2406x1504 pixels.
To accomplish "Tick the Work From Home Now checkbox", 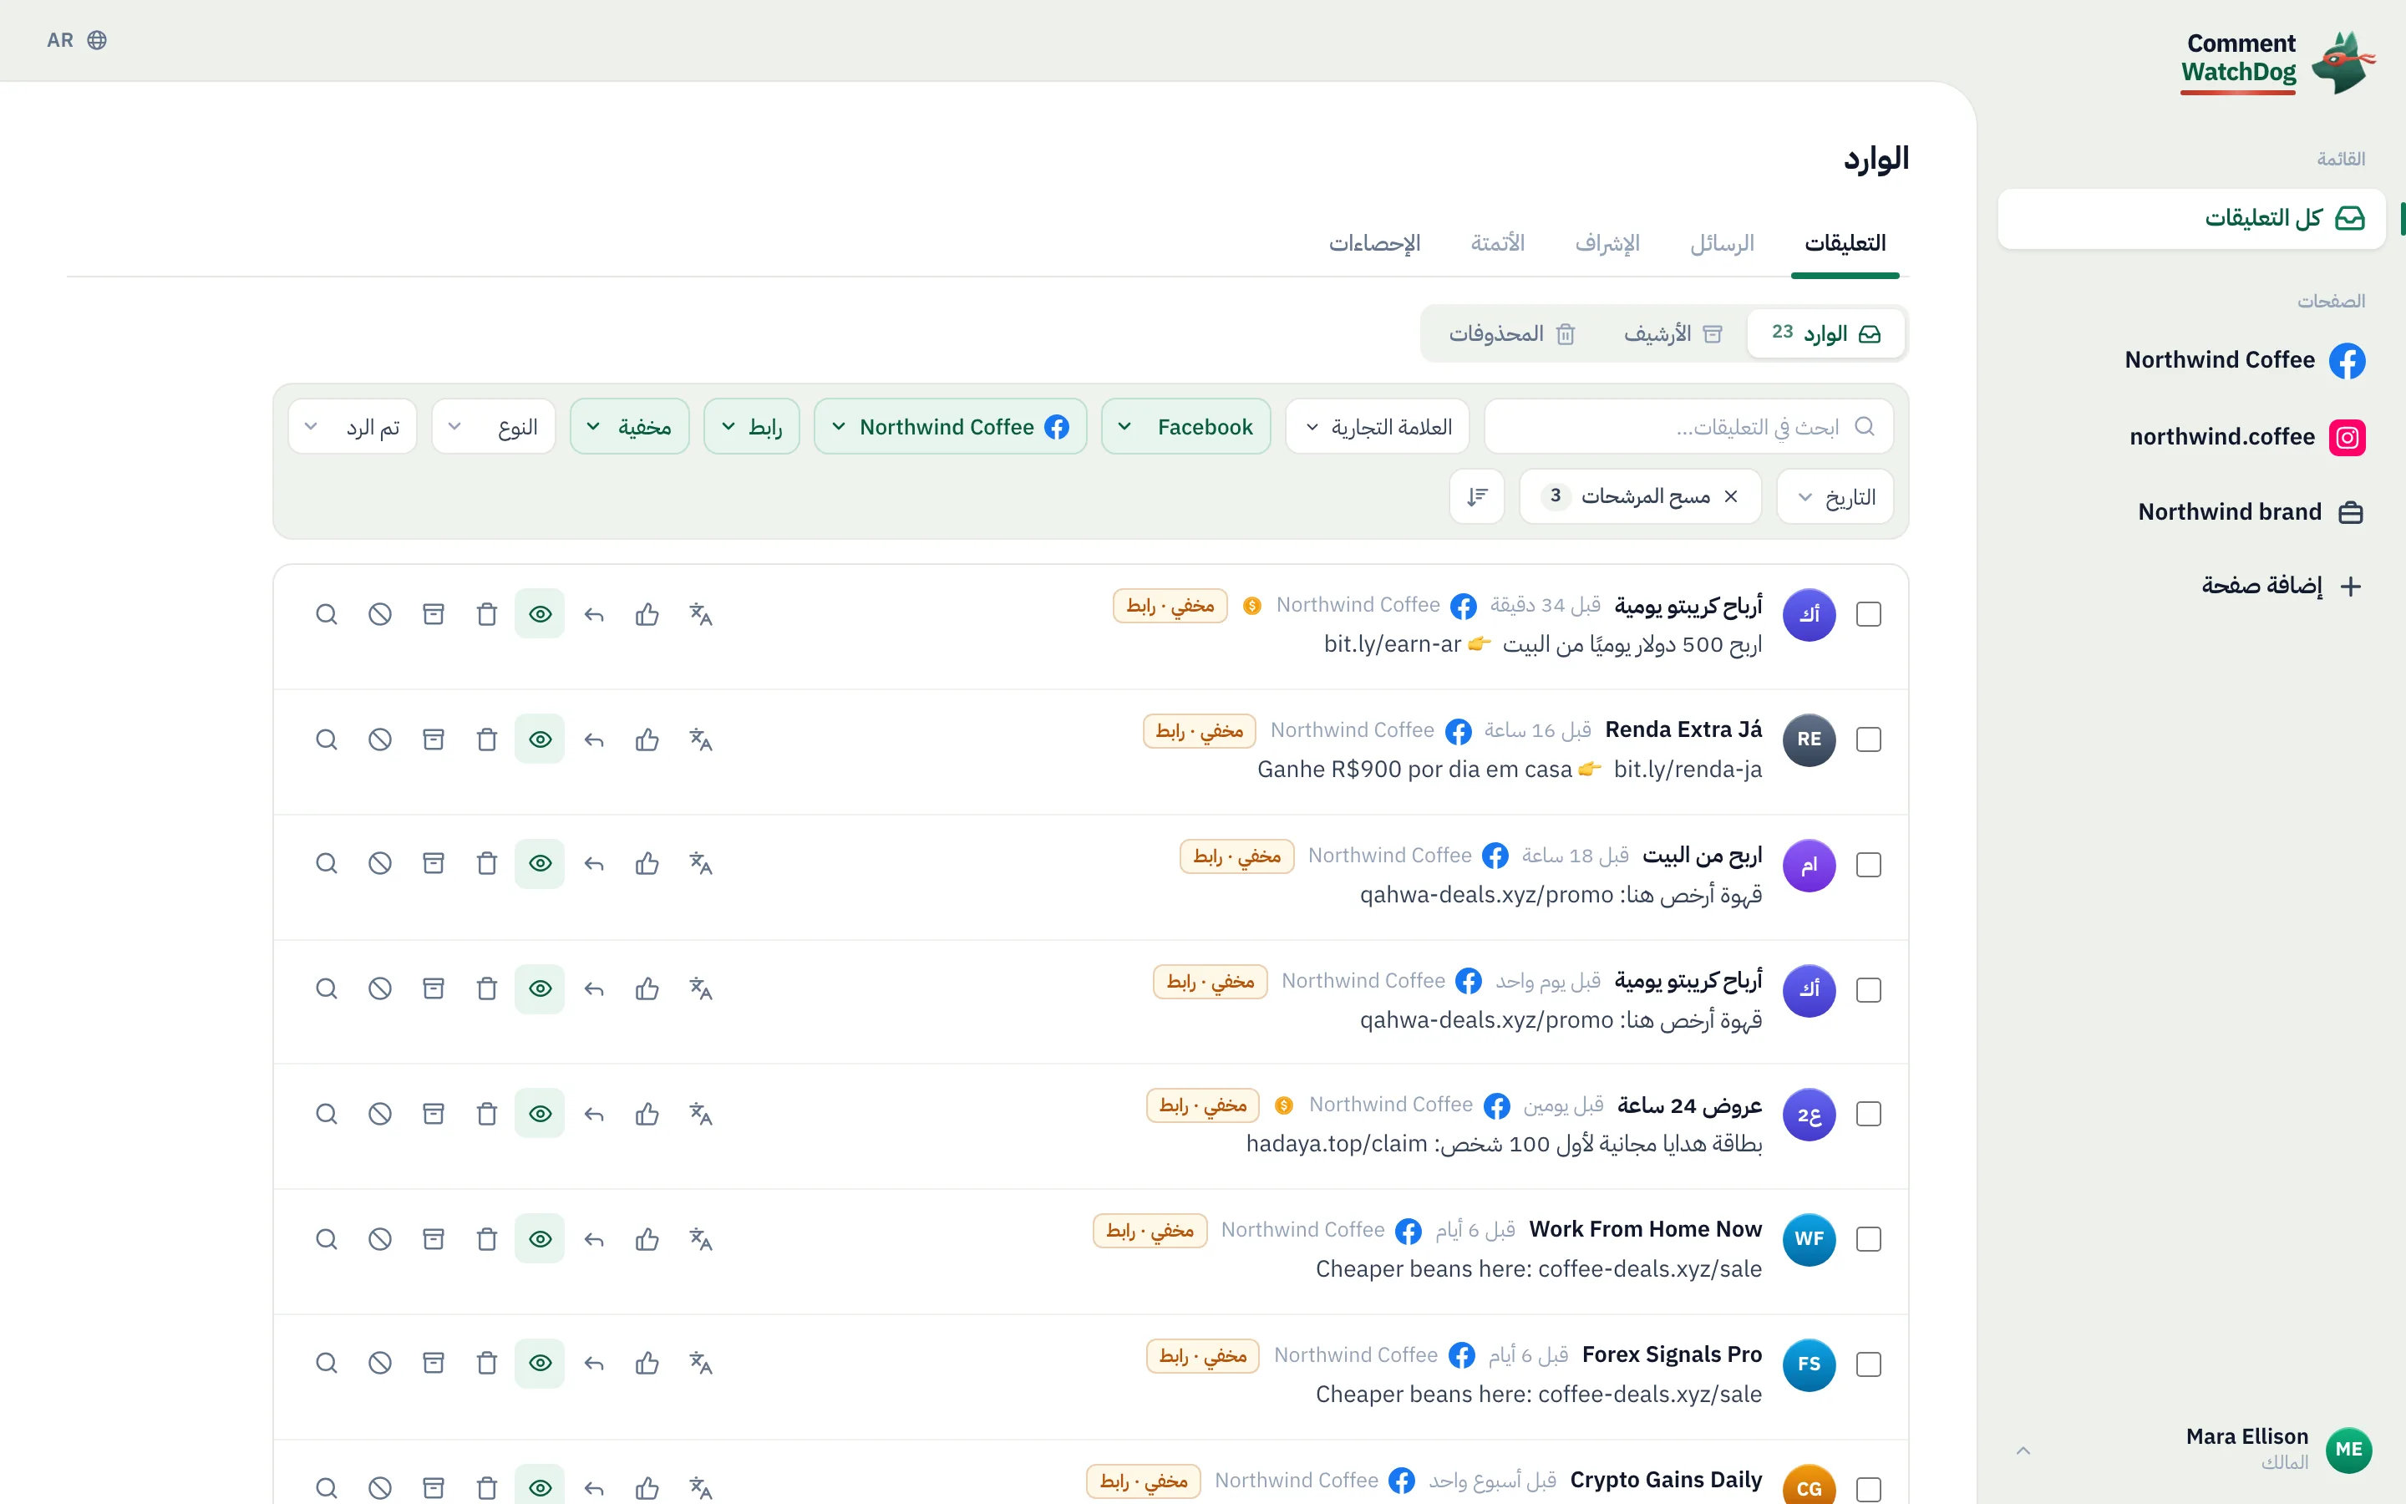I will pyautogui.click(x=1868, y=1239).
